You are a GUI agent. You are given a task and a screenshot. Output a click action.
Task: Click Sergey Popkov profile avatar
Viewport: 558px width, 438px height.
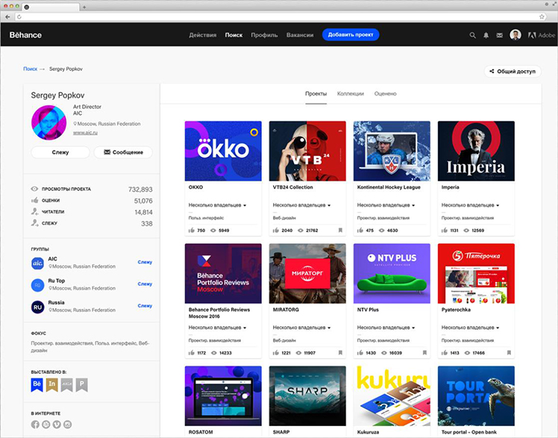(x=48, y=123)
